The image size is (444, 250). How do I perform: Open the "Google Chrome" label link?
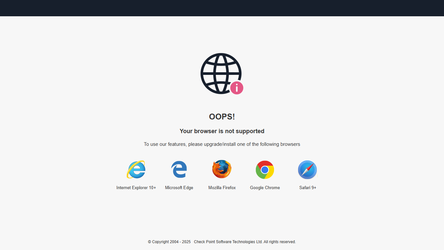click(x=265, y=188)
